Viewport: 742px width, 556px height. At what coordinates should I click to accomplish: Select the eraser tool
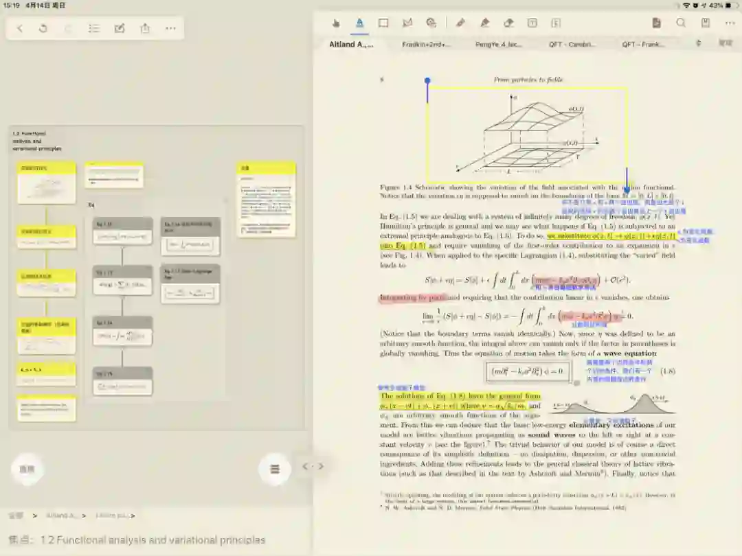508,23
